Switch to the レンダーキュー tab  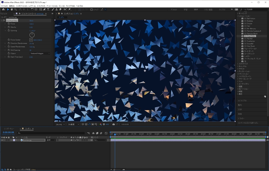point(9,129)
